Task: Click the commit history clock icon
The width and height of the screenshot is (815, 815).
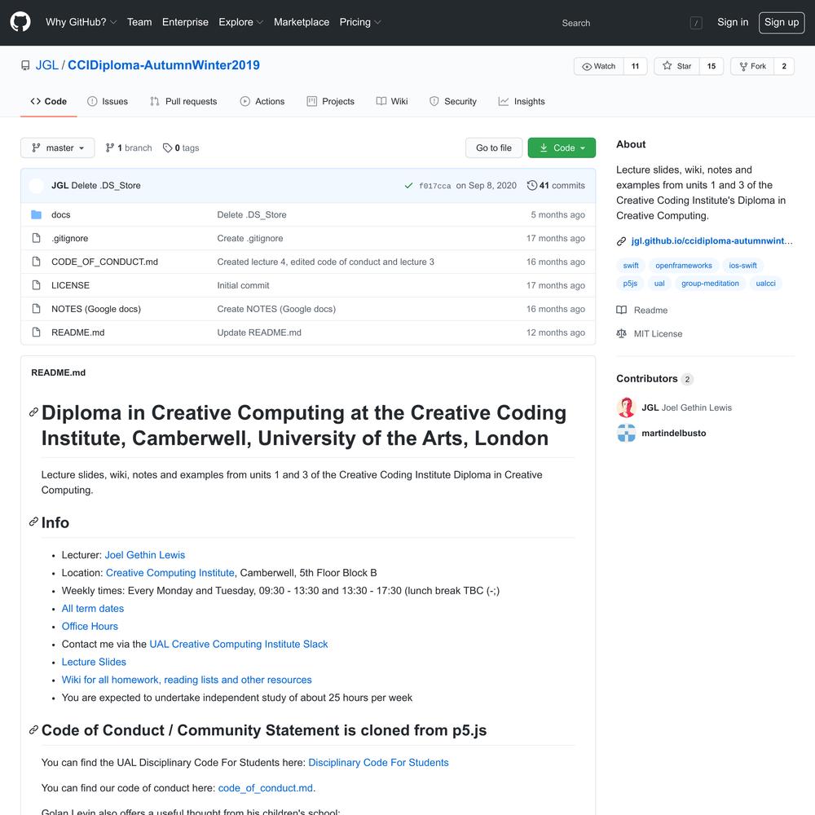Action: pyautogui.click(x=531, y=186)
